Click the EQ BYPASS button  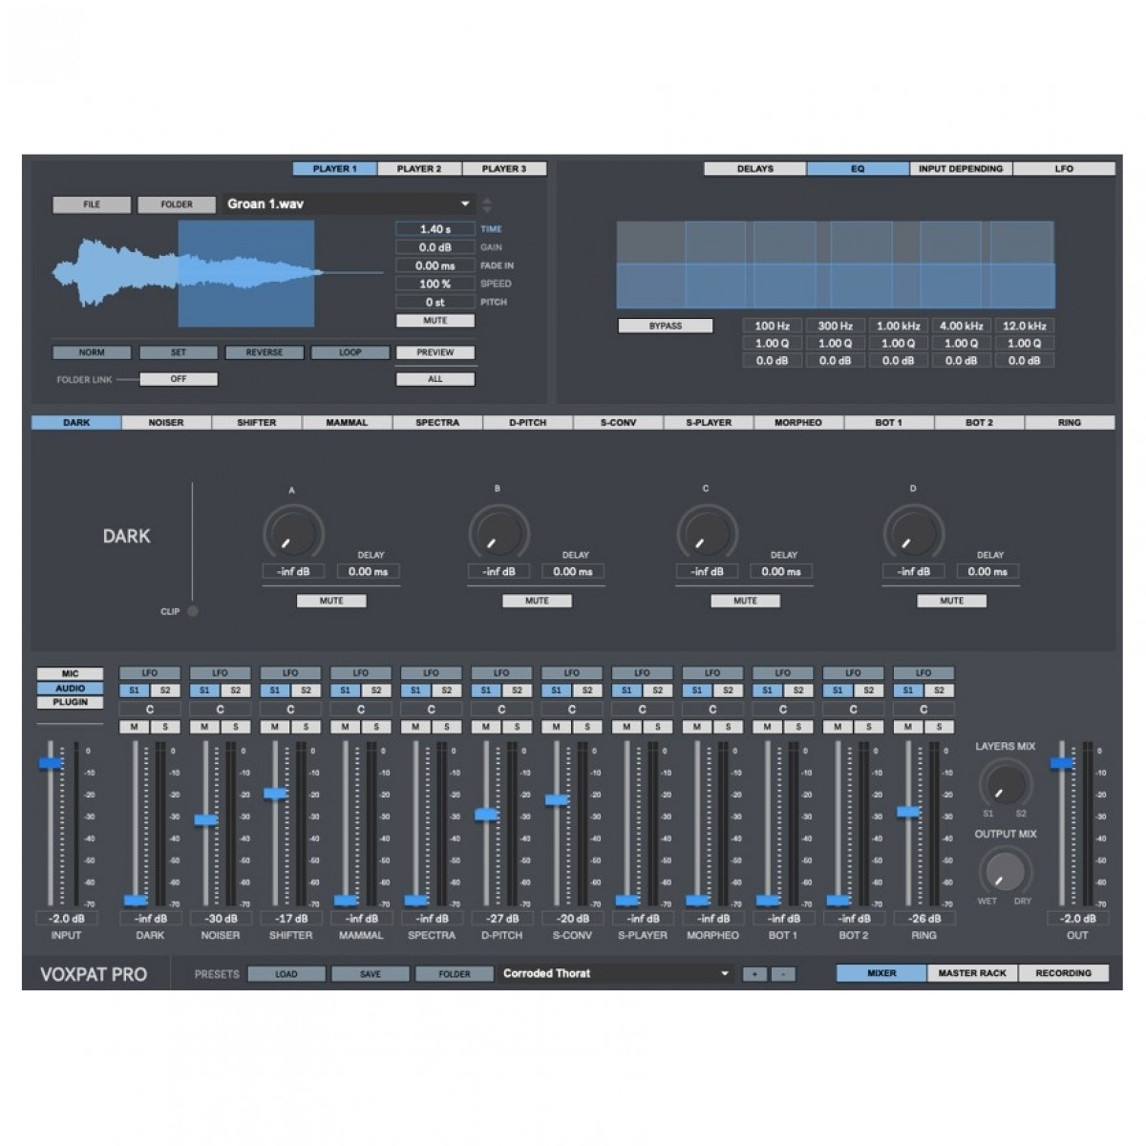(665, 326)
